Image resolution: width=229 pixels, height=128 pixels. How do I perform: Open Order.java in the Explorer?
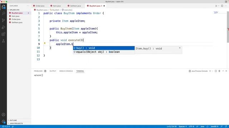point(16,19)
